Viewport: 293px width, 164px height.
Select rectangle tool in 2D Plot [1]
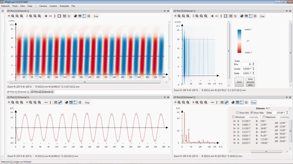pos(59,16)
